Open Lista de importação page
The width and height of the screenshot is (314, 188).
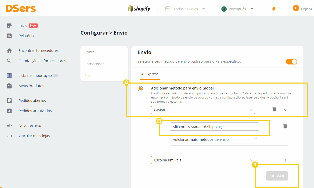tap(35, 76)
